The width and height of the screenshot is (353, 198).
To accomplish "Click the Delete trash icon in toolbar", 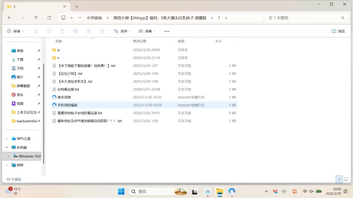I will pos(102,31).
